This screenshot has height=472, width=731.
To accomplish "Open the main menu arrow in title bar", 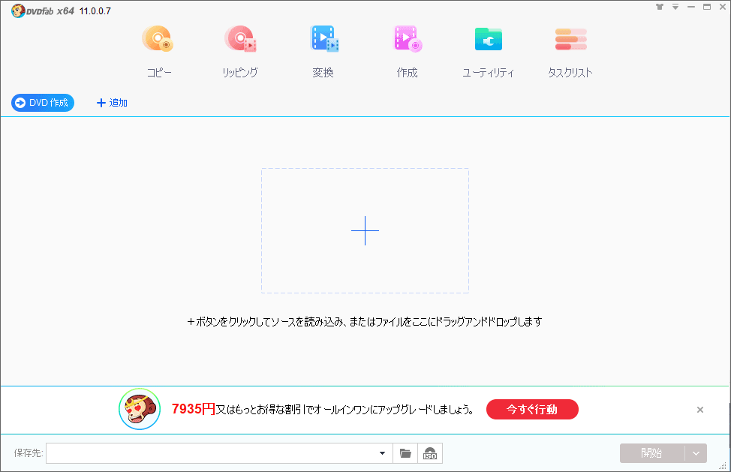I will (x=675, y=7).
